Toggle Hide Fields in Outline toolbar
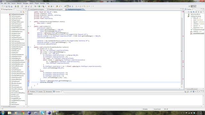The height and width of the screenshot is (115, 205). point(193,12)
